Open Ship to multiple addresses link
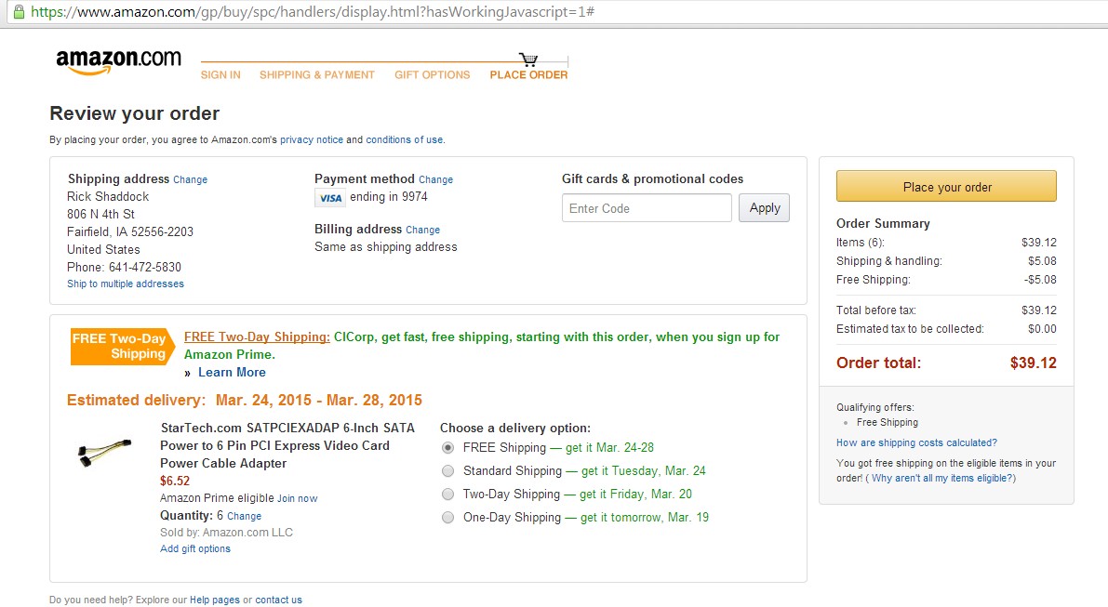The width and height of the screenshot is (1108, 607). 125,284
